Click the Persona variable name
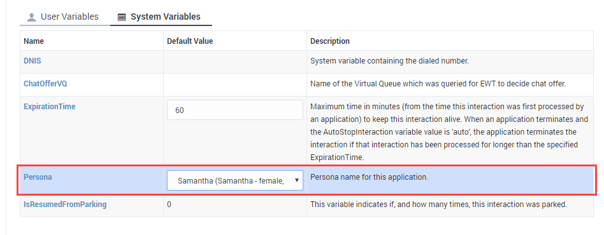 (38, 177)
